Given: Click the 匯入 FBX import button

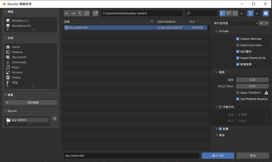Looking at the screenshot, I should (218, 155).
